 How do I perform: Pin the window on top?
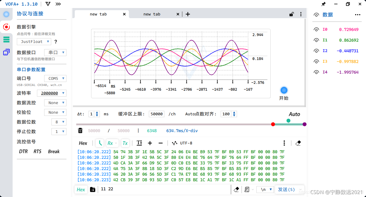pyautogui.click(x=323, y=4)
